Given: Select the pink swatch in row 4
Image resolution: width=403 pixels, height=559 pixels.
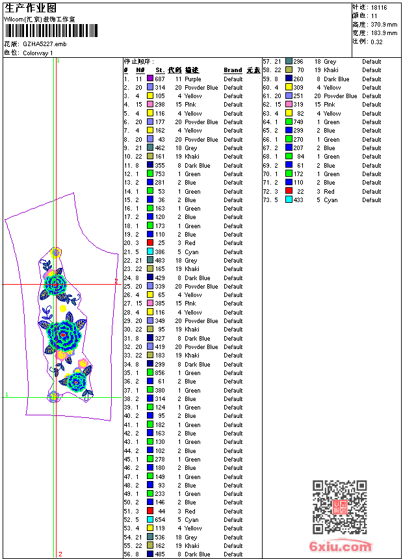Looking at the screenshot, I should tap(150, 104).
